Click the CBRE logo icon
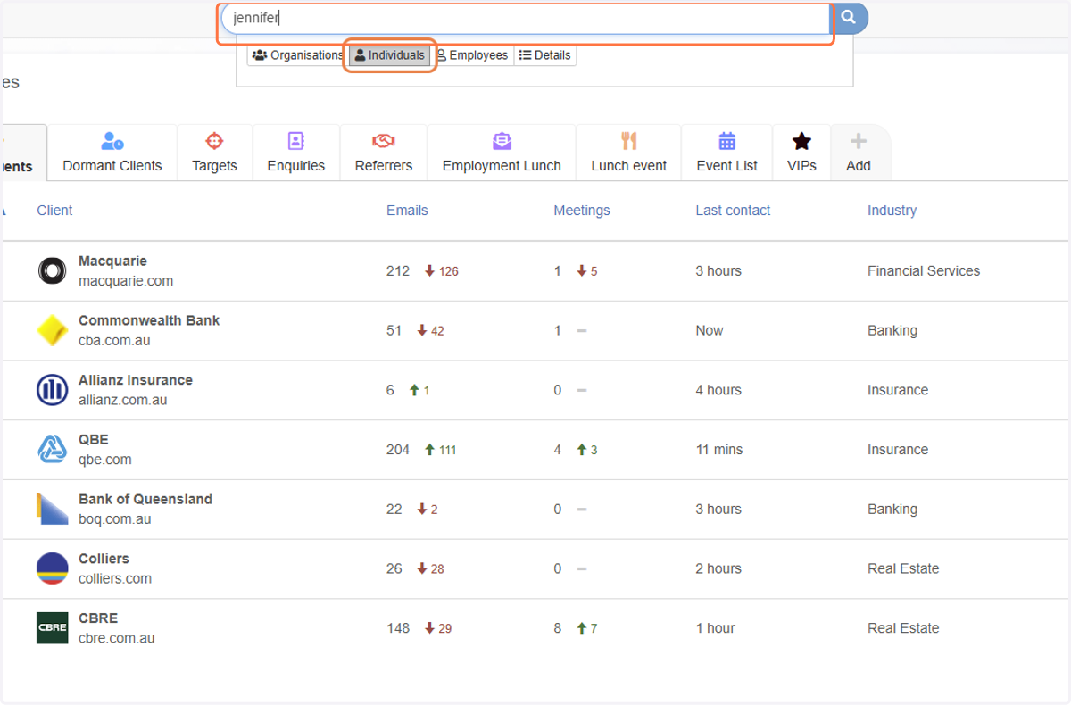 pos(52,628)
